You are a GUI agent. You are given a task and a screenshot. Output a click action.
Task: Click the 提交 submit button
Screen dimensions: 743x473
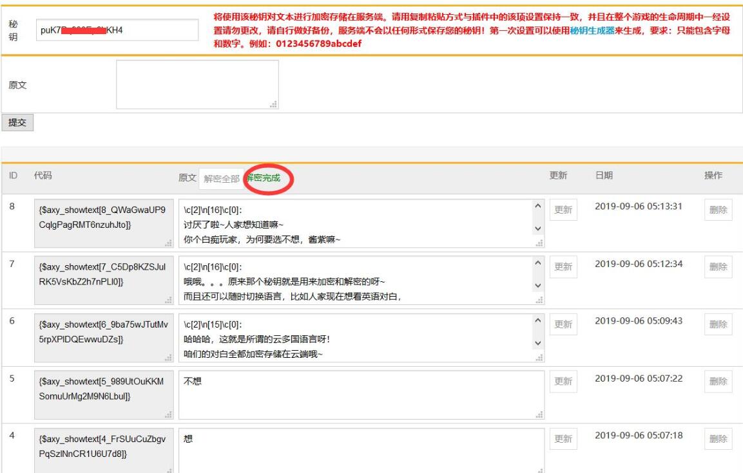pos(17,122)
